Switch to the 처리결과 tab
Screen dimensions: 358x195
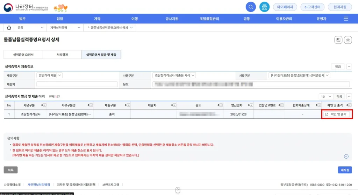coord(62,55)
